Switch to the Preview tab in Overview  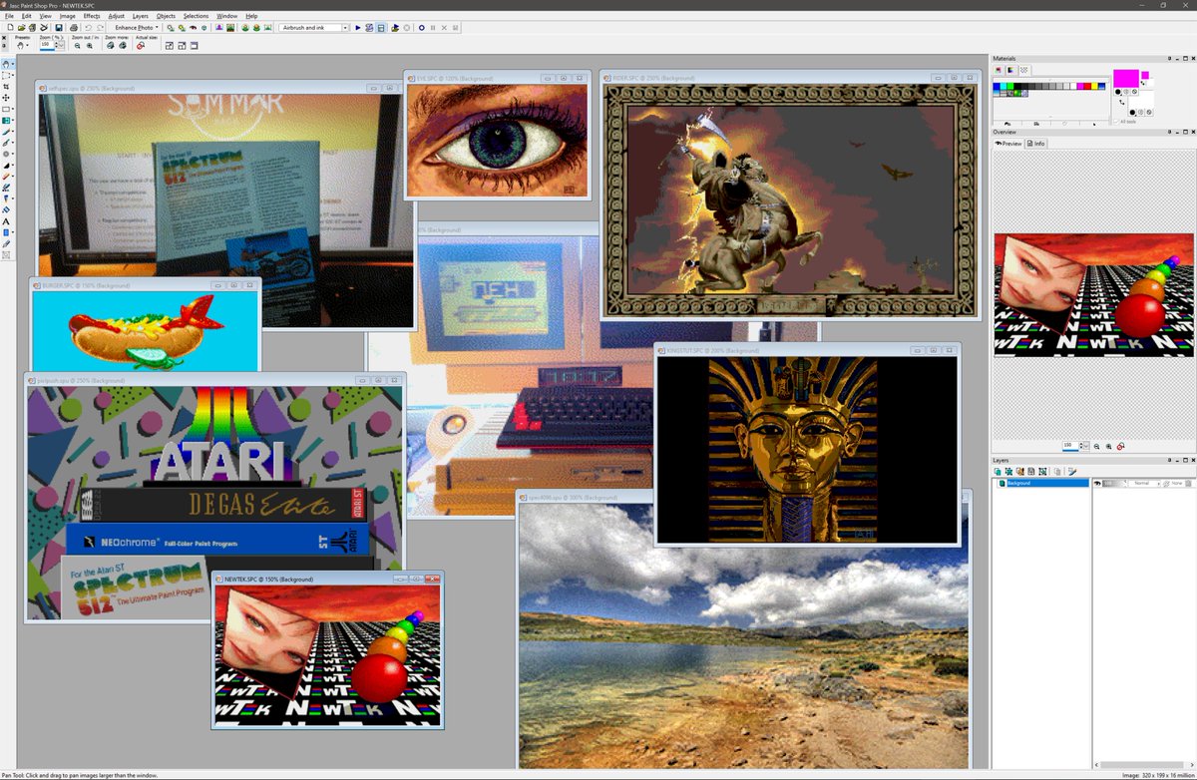(1009, 144)
